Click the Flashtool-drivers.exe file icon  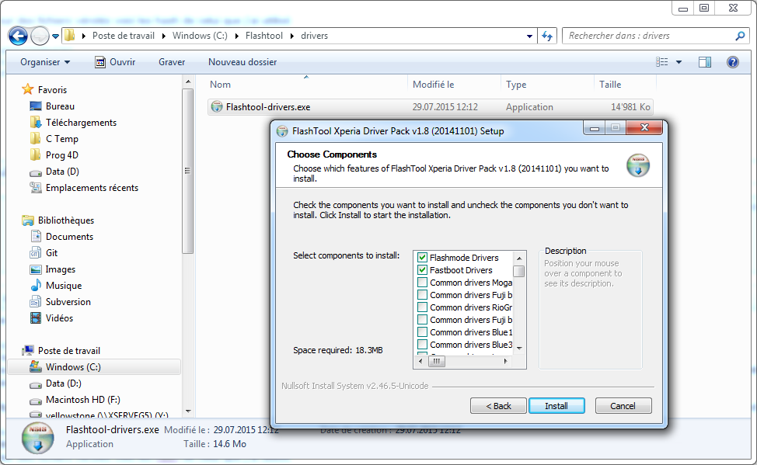217,107
